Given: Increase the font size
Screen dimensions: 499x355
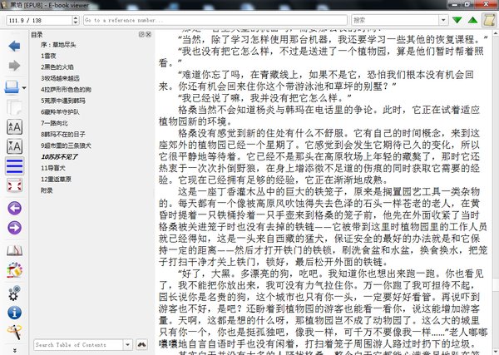Looking at the screenshot, I should click(14, 127).
